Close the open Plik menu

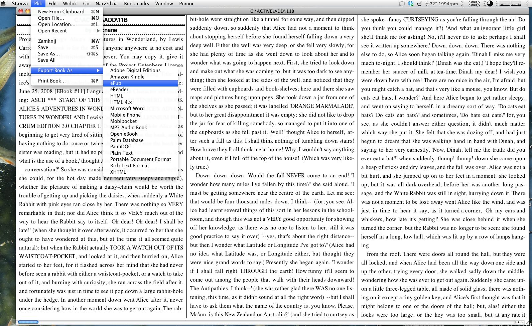tap(38, 4)
